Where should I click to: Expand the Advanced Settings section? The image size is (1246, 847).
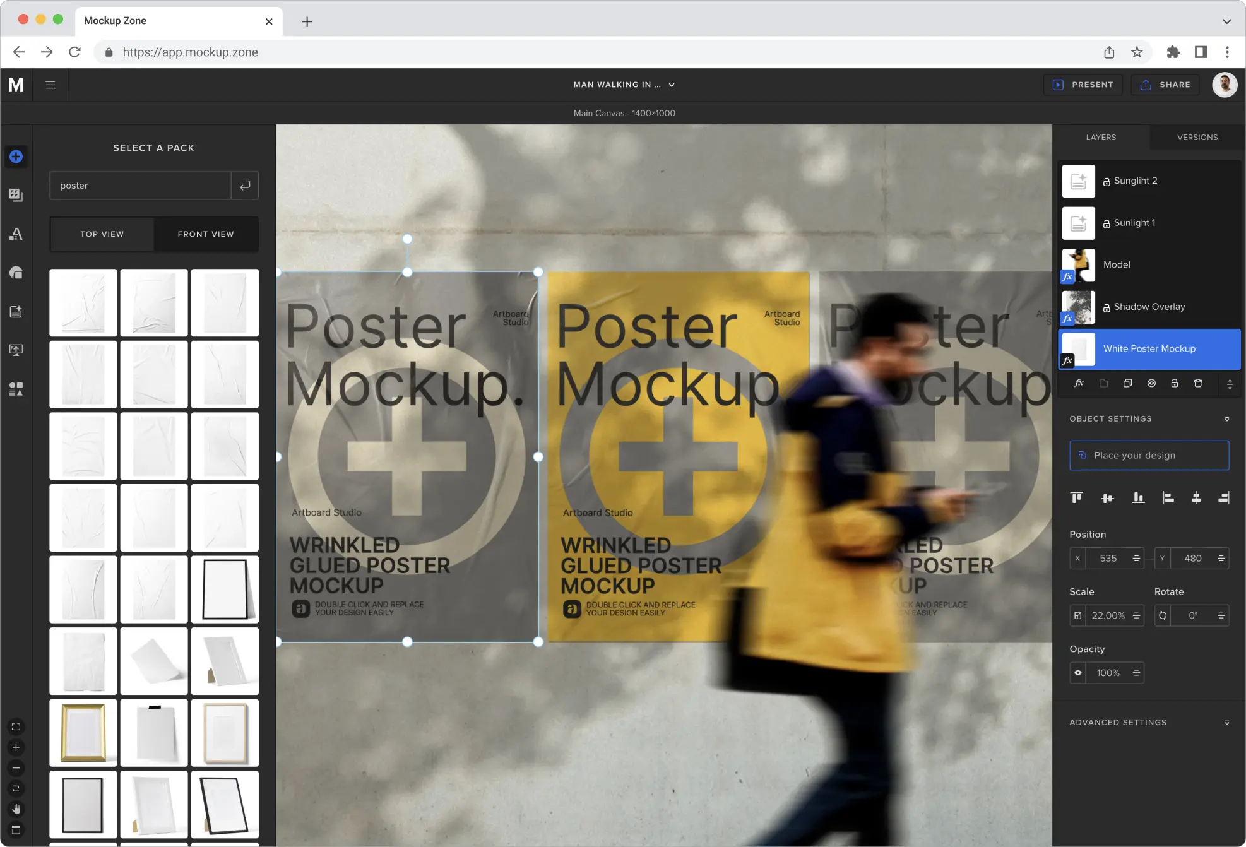[1227, 722]
